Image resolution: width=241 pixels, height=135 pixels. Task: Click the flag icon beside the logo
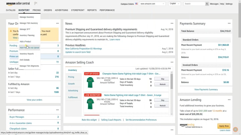coord(35,3)
